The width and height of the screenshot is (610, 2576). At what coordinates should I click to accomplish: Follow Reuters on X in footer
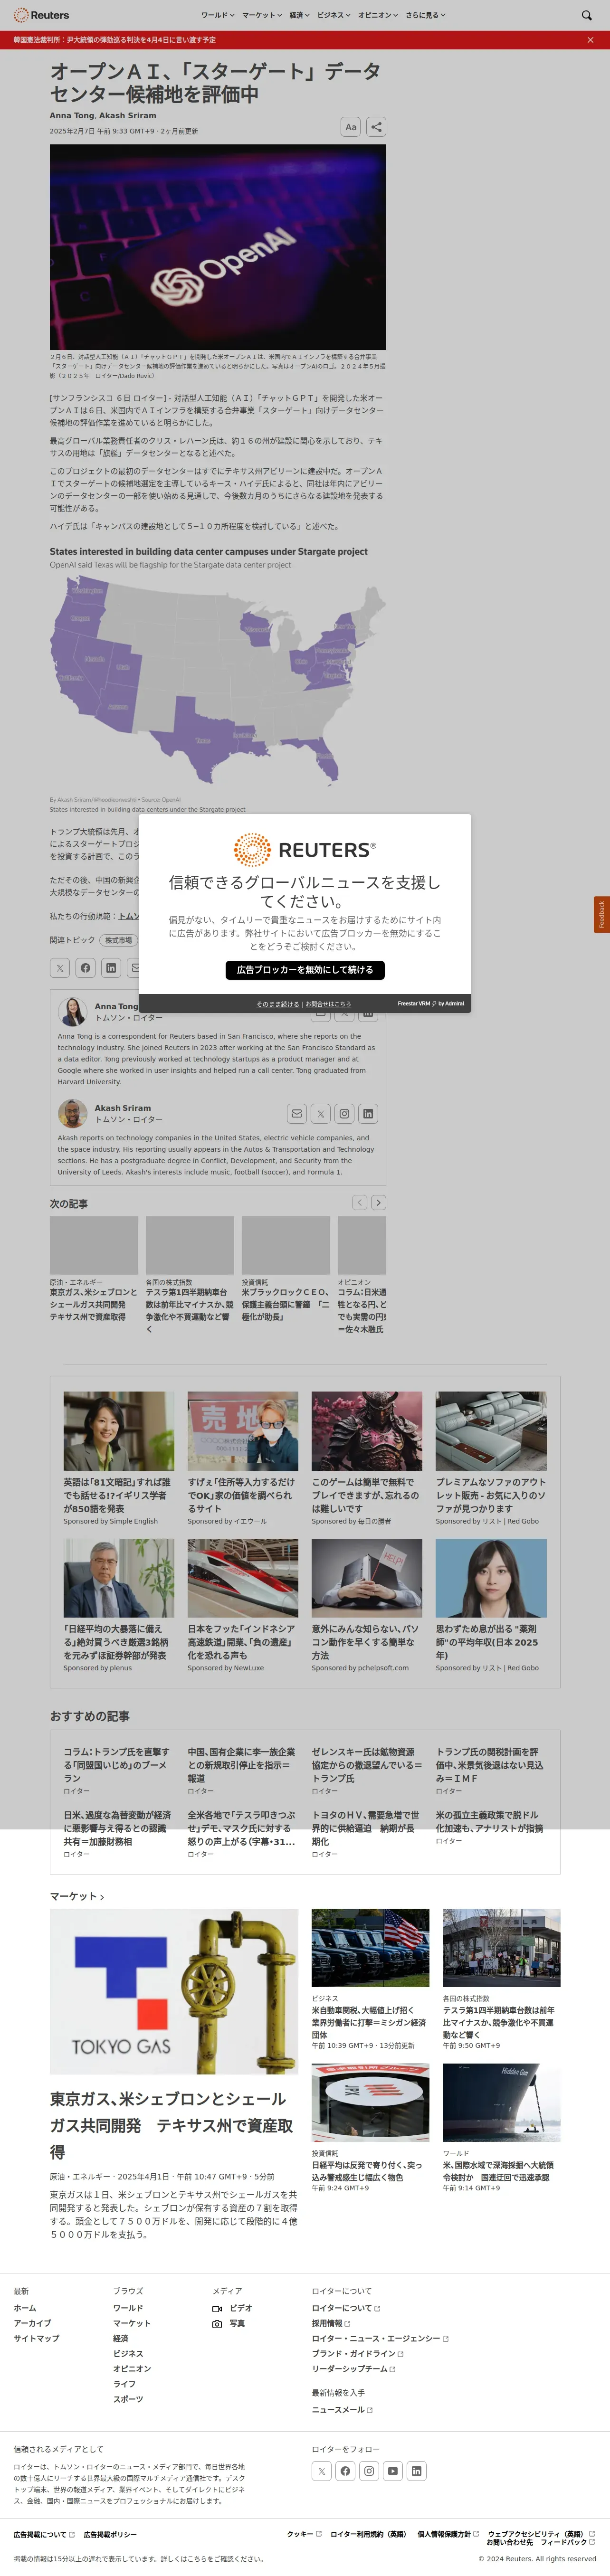[321, 2470]
